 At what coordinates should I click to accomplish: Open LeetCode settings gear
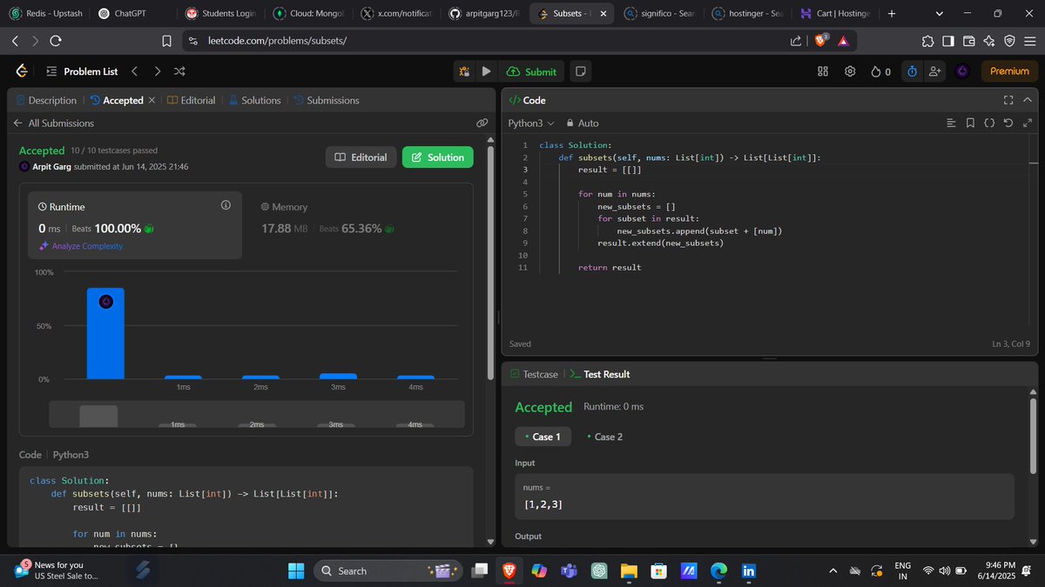point(851,71)
